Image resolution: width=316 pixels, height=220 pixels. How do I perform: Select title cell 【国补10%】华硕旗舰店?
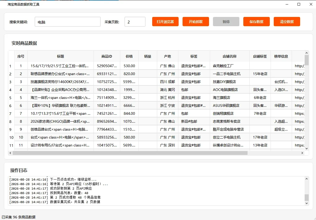(x=61, y=106)
